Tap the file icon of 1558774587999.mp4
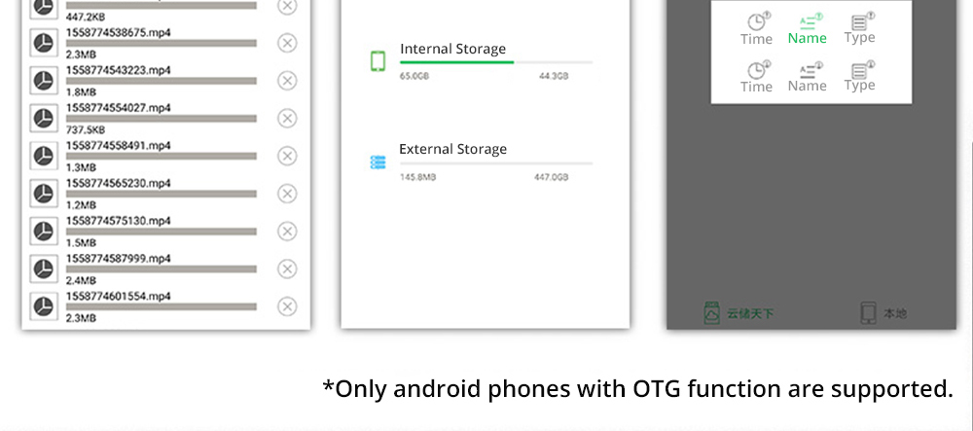Image resolution: width=973 pixels, height=431 pixels. click(x=44, y=269)
